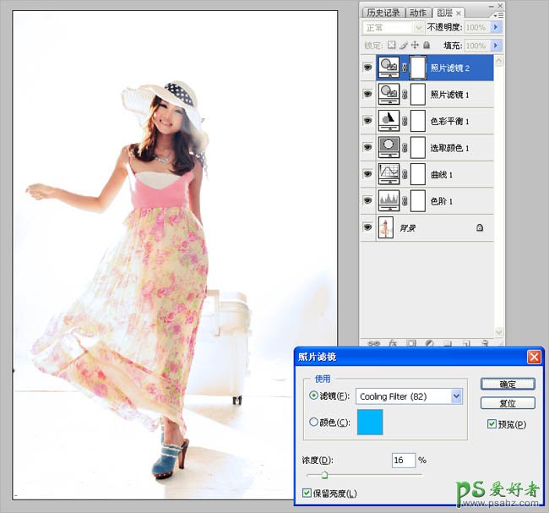Switch to the 动作 actions tab
This screenshot has width=549, height=513.
pyautogui.click(x=418, y=13)
